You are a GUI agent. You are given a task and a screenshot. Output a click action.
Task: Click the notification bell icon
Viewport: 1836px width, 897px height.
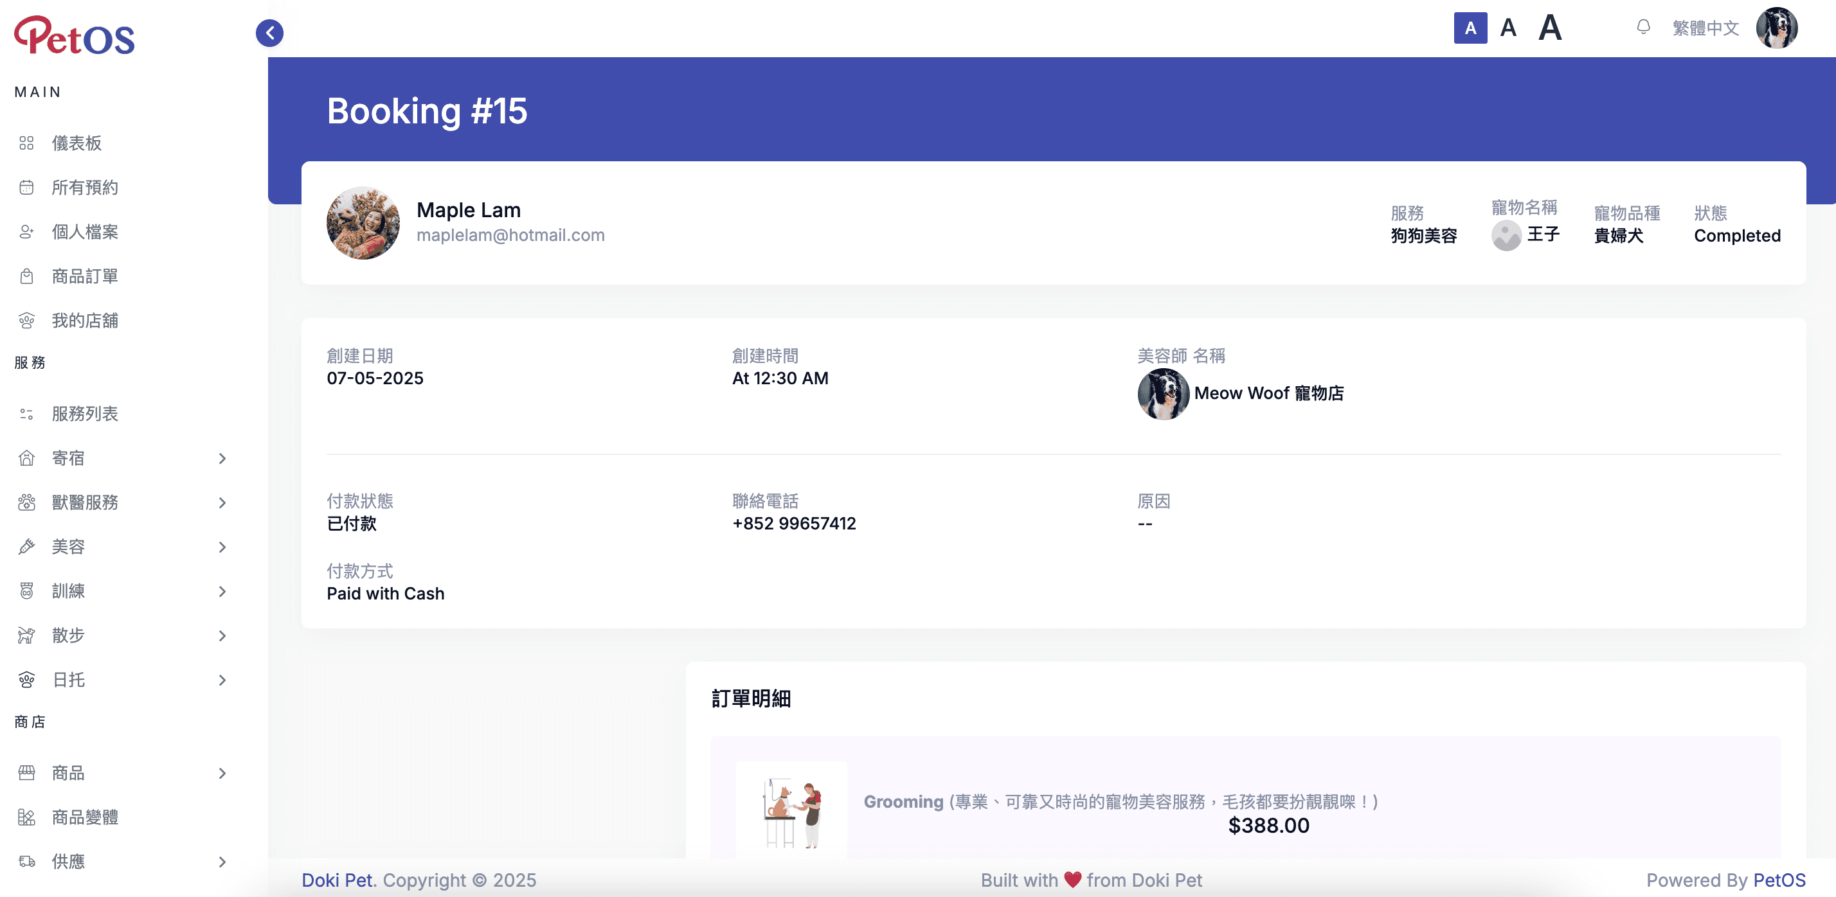click(x=1643, y=27)
